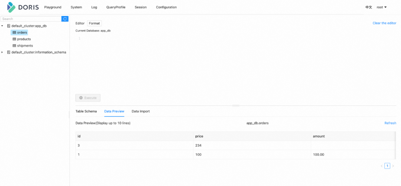Switch to the Data Import tab

click(x=141, y=111)
